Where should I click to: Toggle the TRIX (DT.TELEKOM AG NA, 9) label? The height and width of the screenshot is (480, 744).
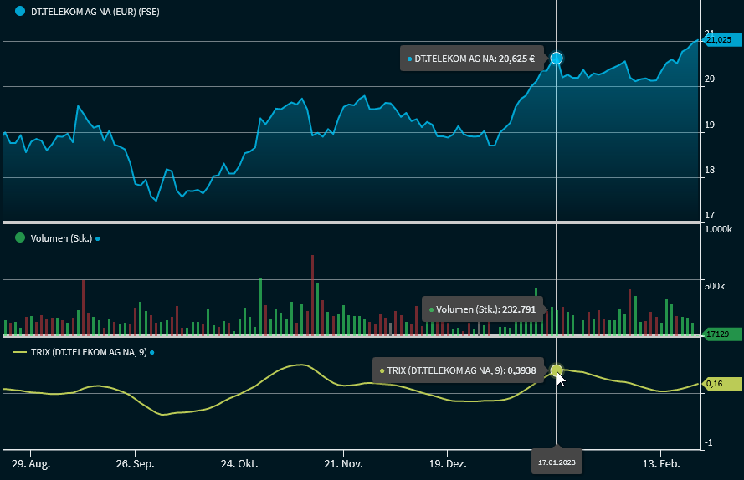coord(89,352)
